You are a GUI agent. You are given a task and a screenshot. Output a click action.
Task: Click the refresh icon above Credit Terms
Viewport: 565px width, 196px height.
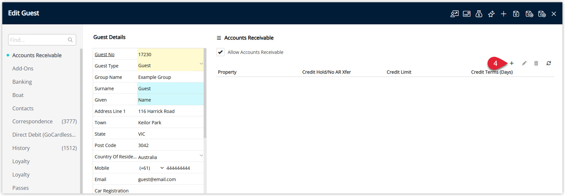pyautogui.click(x=549, y=63)
